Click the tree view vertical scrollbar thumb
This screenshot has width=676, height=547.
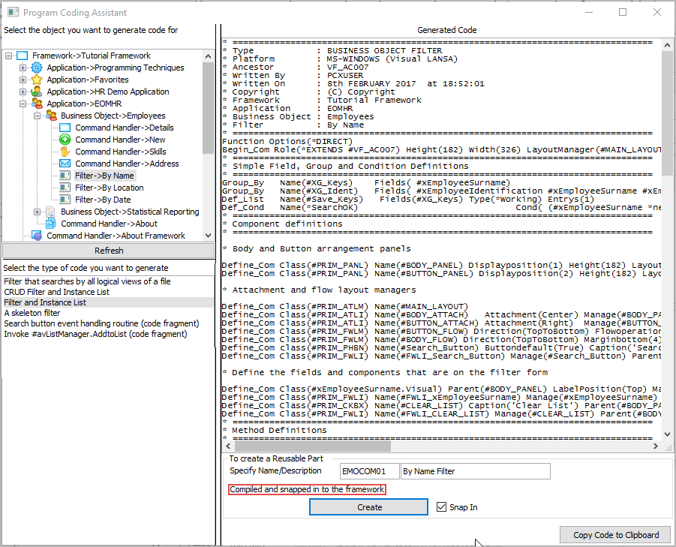[x=209, y=108]
